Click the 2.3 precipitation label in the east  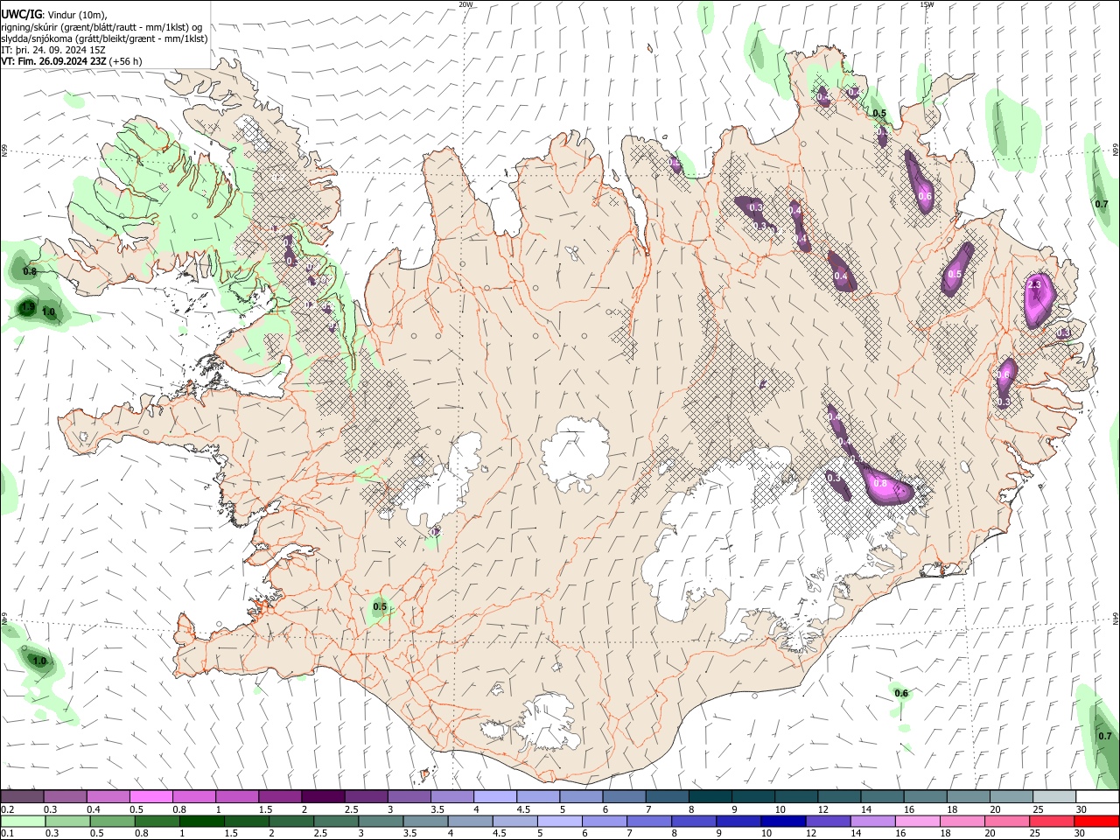tap(1034, 285)
